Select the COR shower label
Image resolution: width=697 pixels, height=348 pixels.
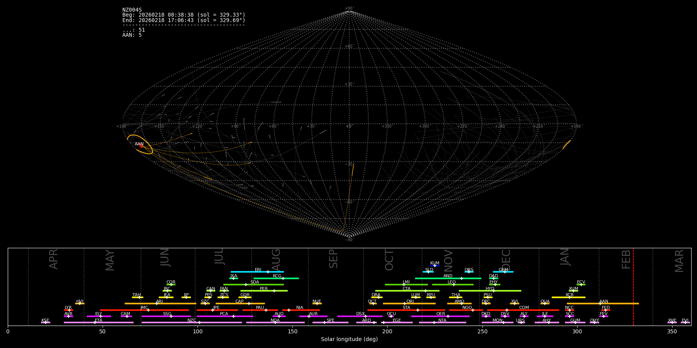click(171, 282)
